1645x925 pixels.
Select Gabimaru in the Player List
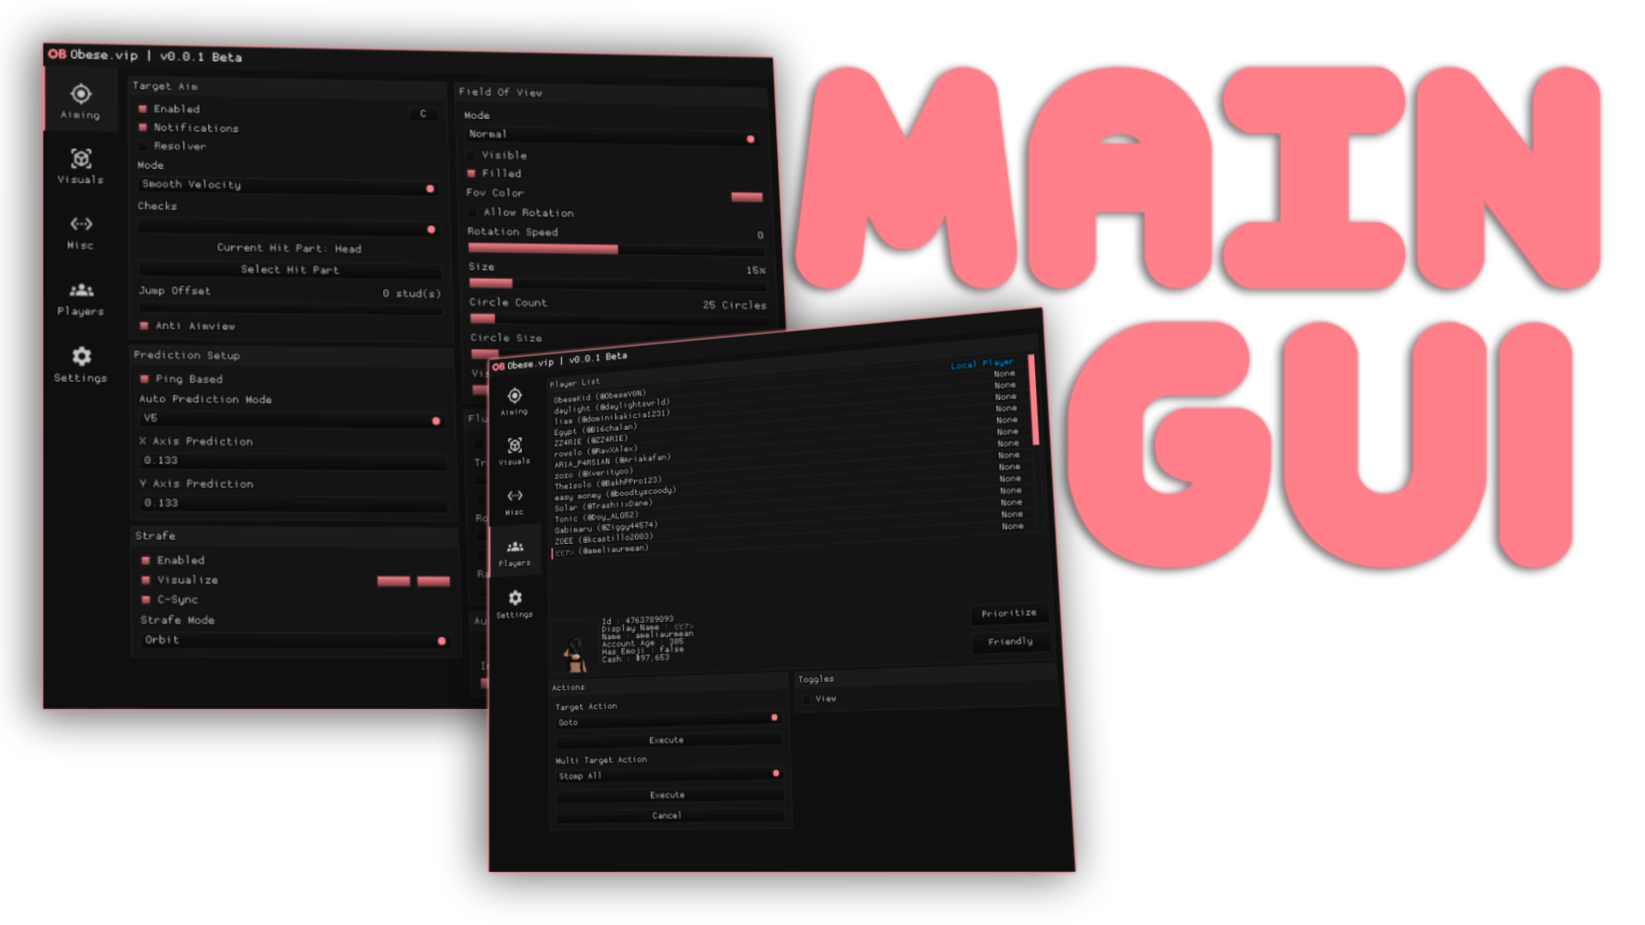coord(606,528)
